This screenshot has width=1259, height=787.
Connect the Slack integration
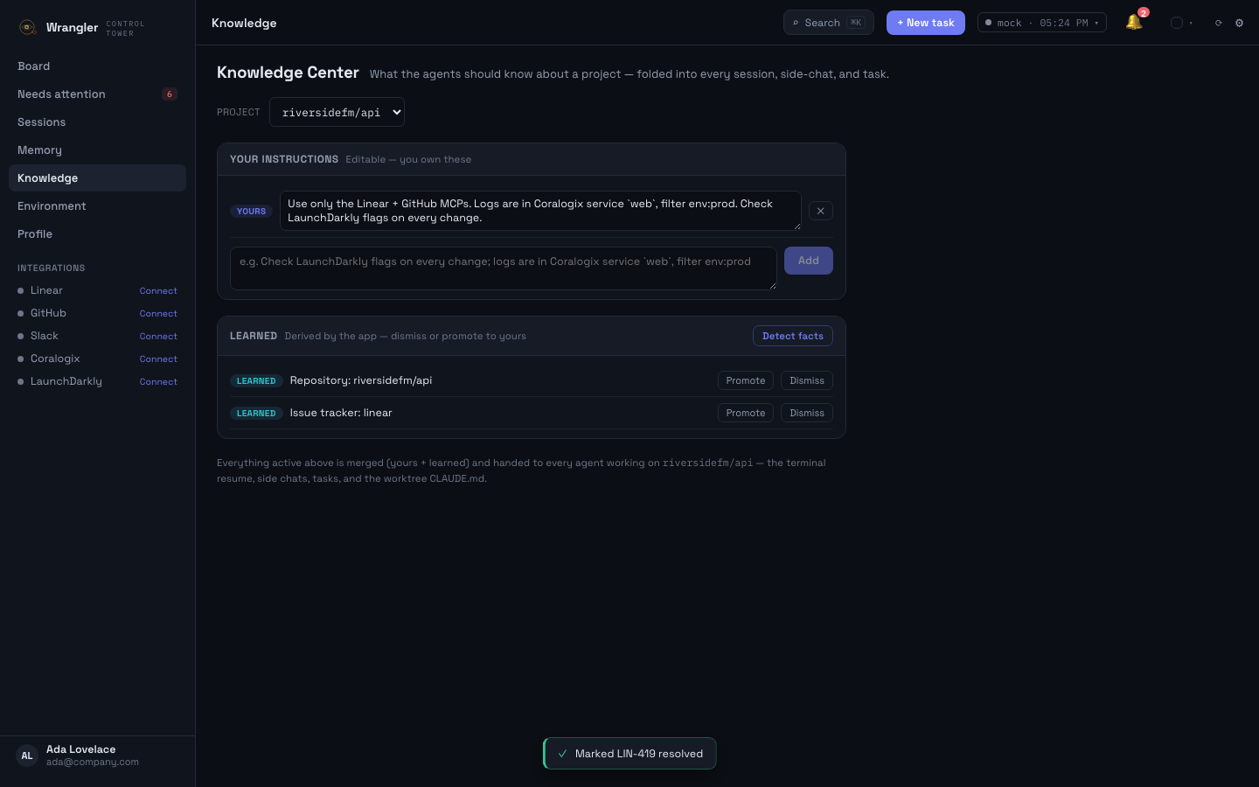point(158,337)
